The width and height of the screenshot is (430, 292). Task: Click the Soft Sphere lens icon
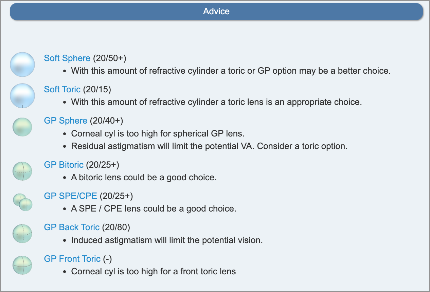22,64
